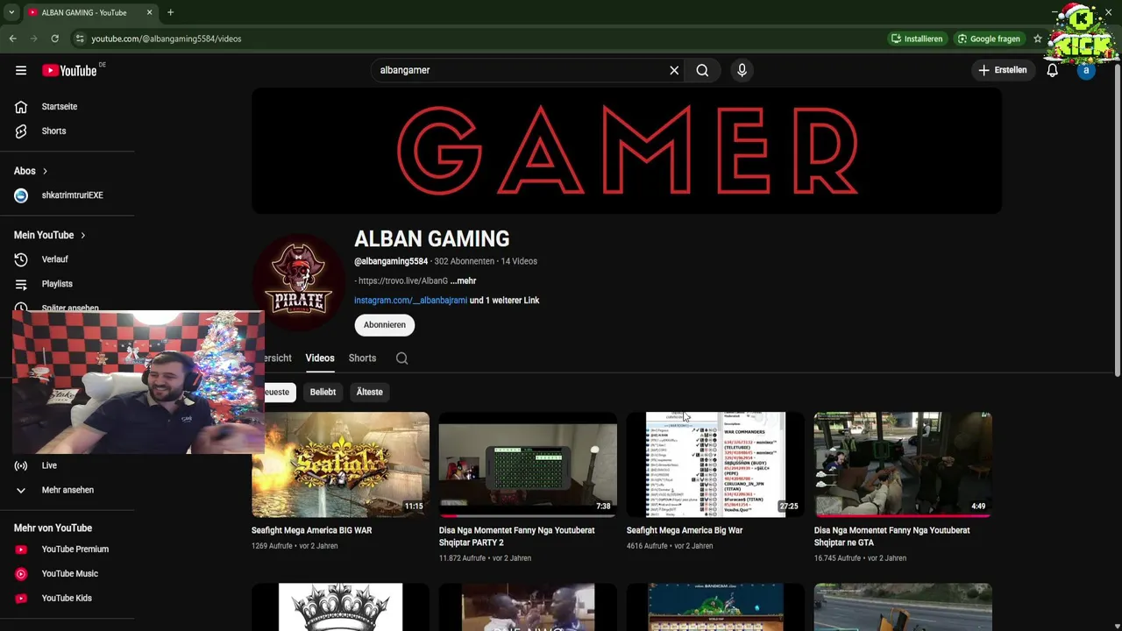The image size is (1122, 631).
Task: Open YouTube Kids link
Action: click(67, 599)
